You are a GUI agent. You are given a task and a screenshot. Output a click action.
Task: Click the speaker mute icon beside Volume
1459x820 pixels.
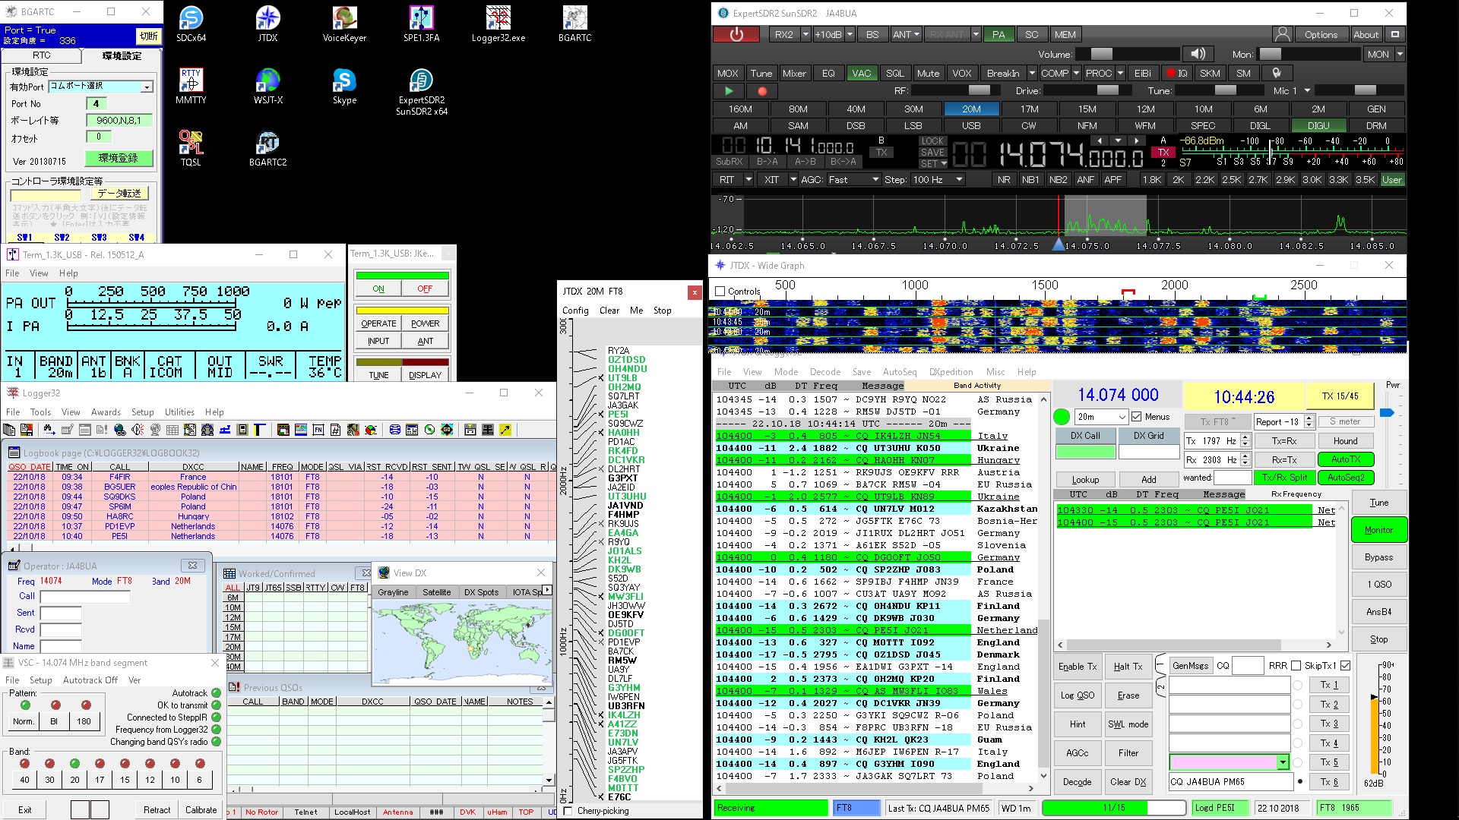[x=1198, y=54]
